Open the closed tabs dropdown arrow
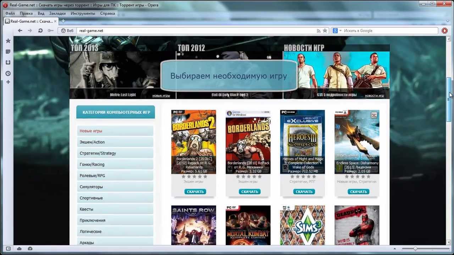Viewport: 454px width, 255px height. (447, 21)
